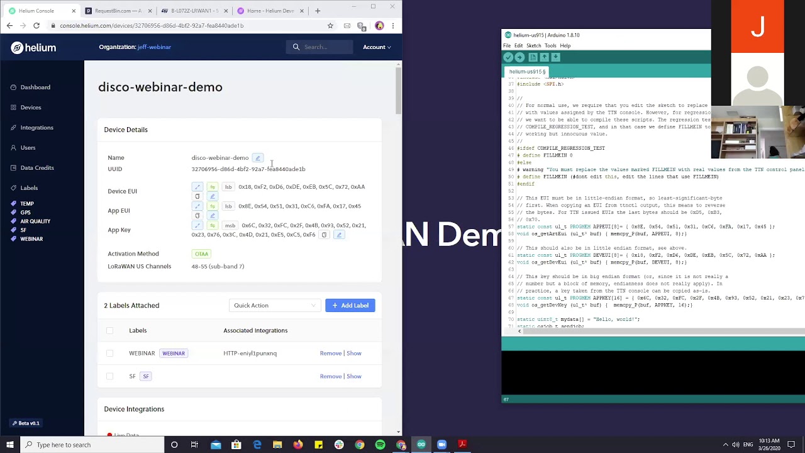Click the browser address bar
Image resolution: width=805 pixels, height=453 pixels.
(x=189, y=26)
